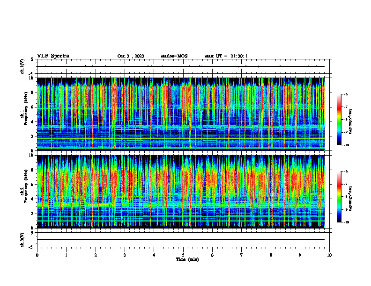Click the 'station=MOS' label

click(174, 56)
